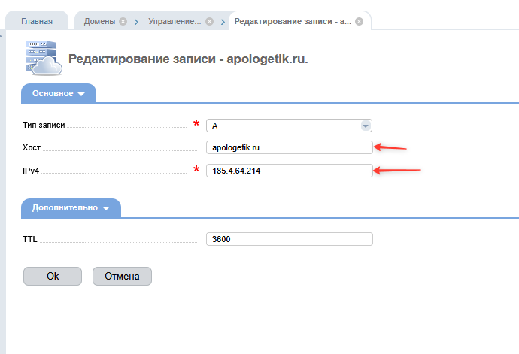Click into the IPv4 address field
Viewport: 519px width, 354px height.
coord(289,171)
